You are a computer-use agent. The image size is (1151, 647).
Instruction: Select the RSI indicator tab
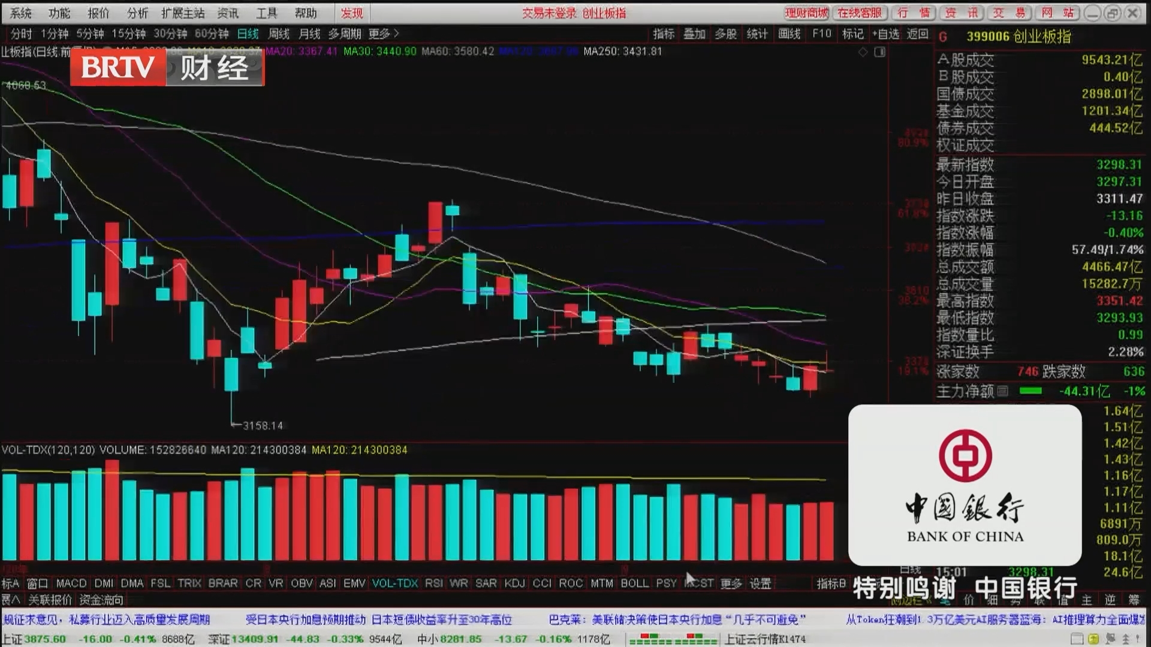coord(434,583)
